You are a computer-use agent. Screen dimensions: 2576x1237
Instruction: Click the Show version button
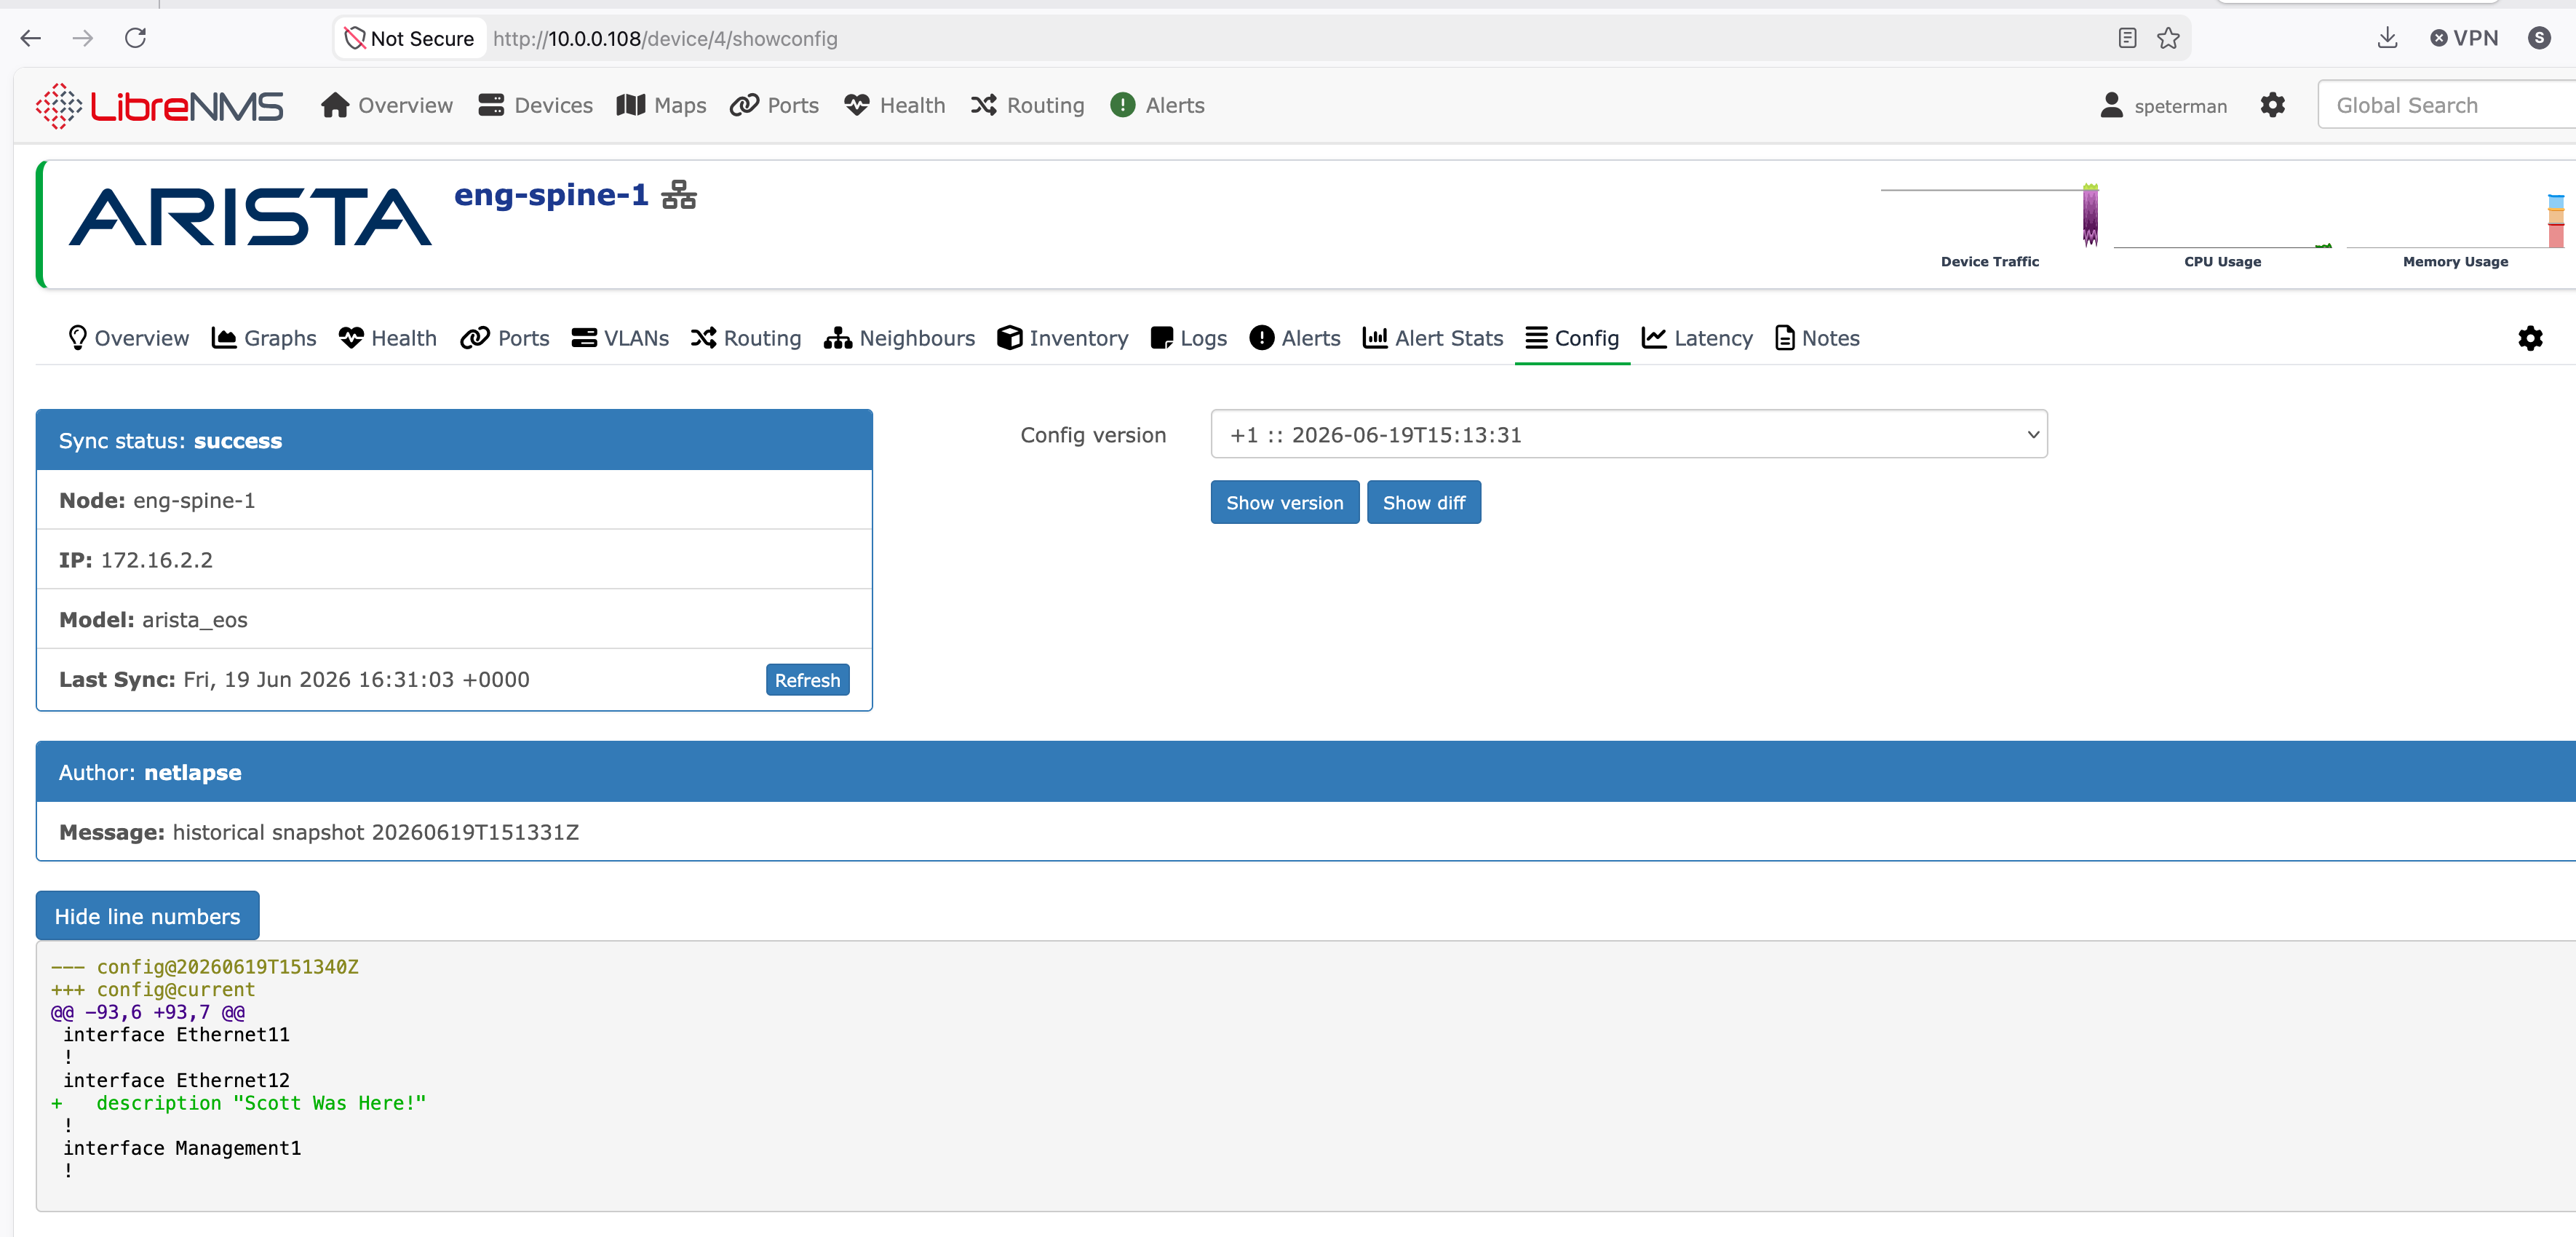coord(1285,502)
